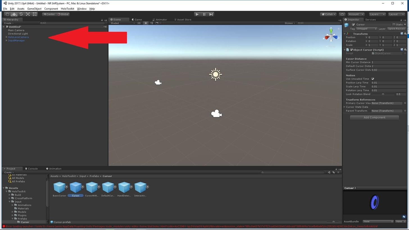Viewport: 409px width, 230px height.
Task: Expand Cursor State Data foldout
Action: [x=345, y=107]
